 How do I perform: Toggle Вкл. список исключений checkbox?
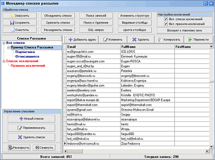(166, 19)
